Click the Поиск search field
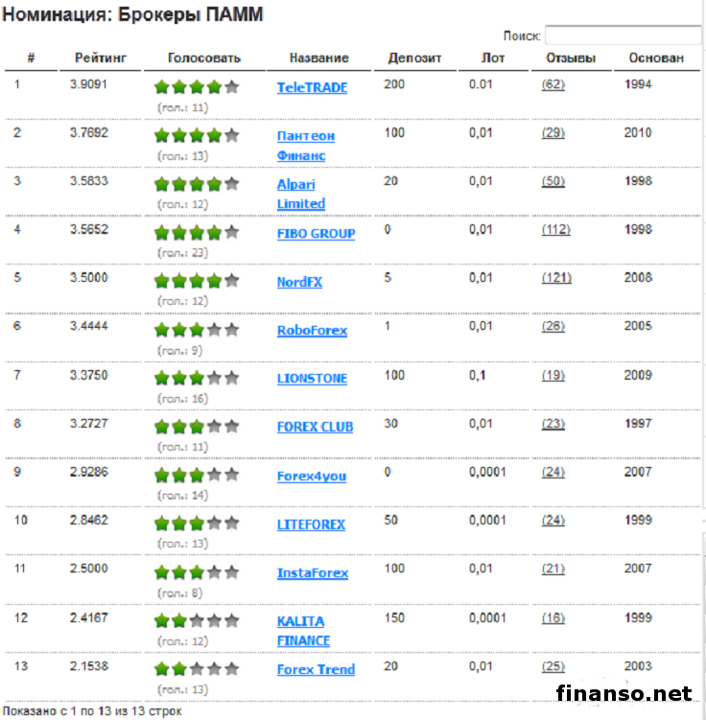Viewport: 706px width, 720px height. [622, 35]
